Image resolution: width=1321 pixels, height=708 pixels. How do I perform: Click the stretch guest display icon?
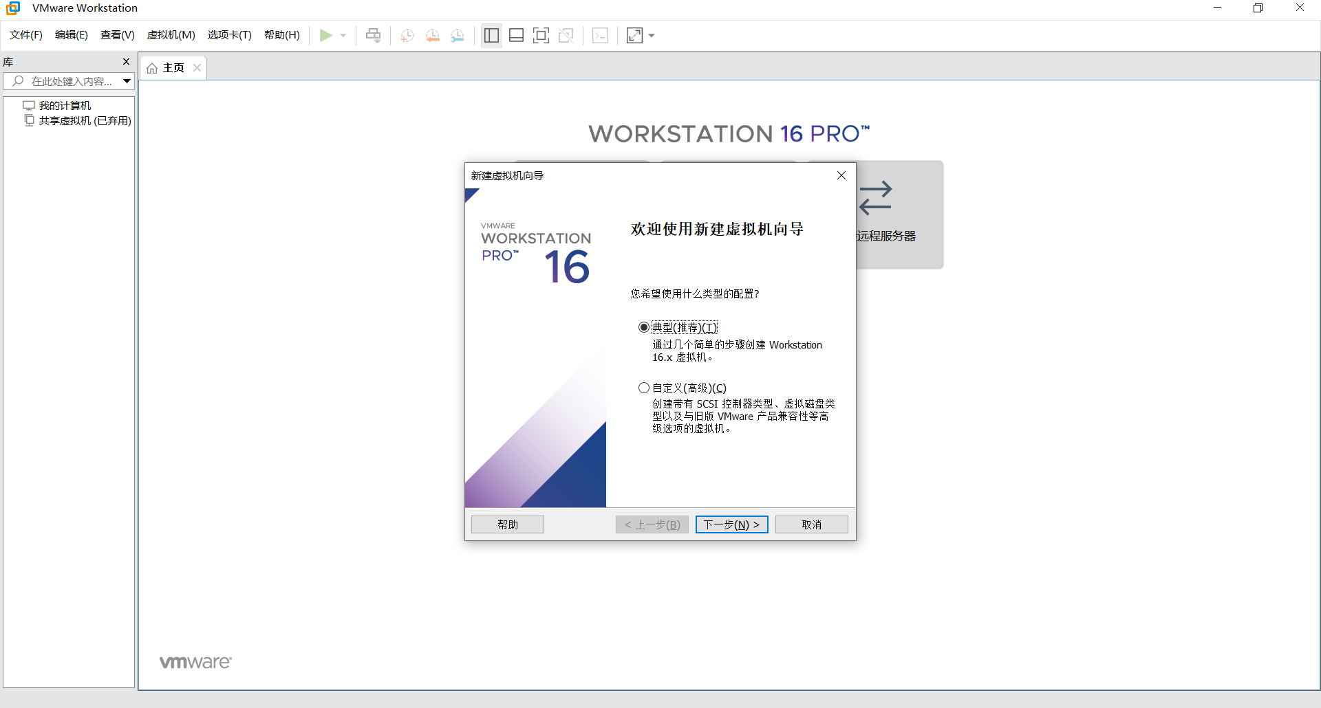pos(634,35)
